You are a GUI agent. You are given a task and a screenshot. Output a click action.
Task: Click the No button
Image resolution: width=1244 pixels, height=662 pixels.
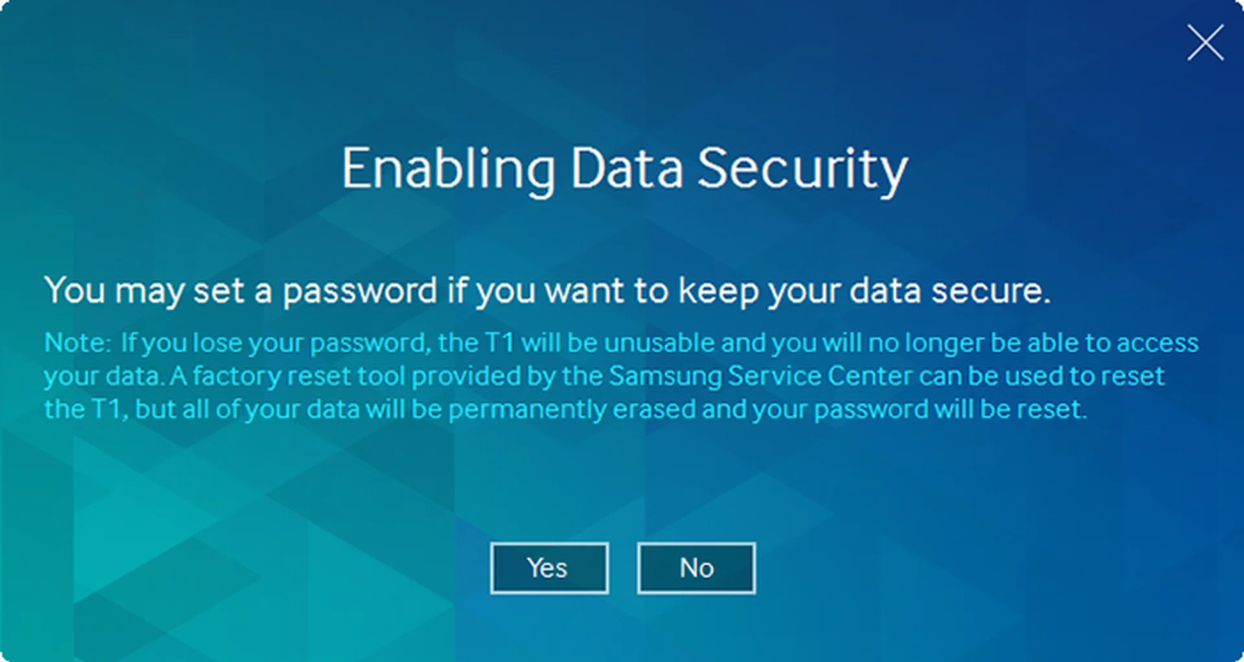pyautogui.click(x=696, y=568)
